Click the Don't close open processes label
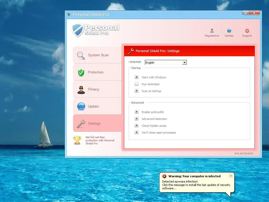Image resolution: width=269 pixels, height=202 pixels. [x=159, y=133]
